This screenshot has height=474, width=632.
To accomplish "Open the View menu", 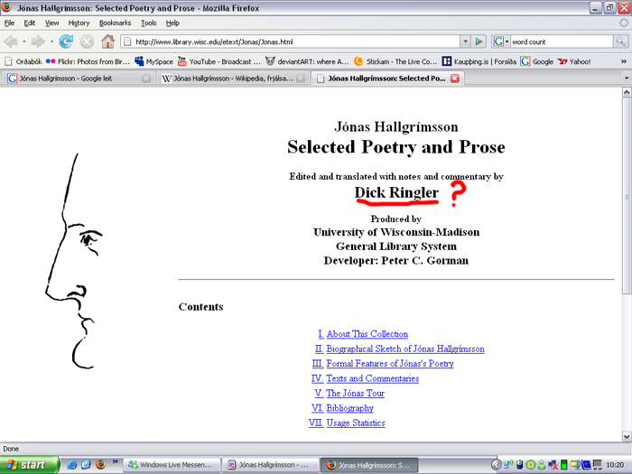I will 51,23.
